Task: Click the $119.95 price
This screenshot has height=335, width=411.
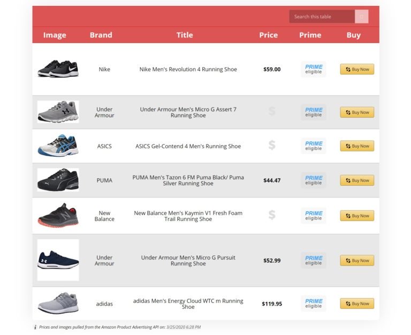Action: pos(272,304)
